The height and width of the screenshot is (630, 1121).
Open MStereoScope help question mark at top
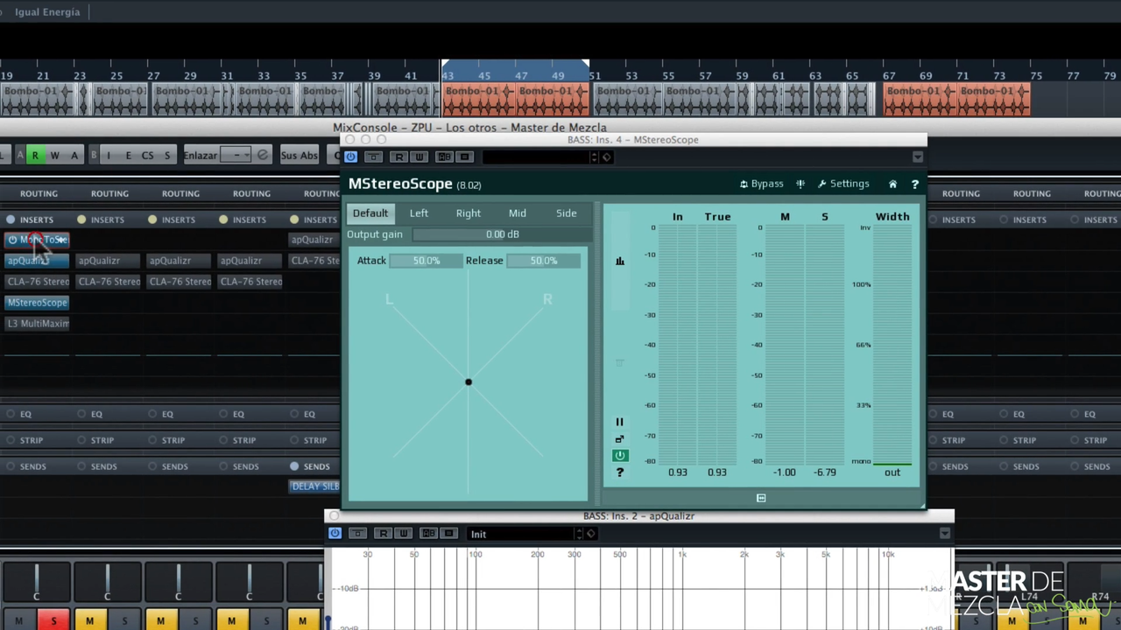(x=914, y=184)
